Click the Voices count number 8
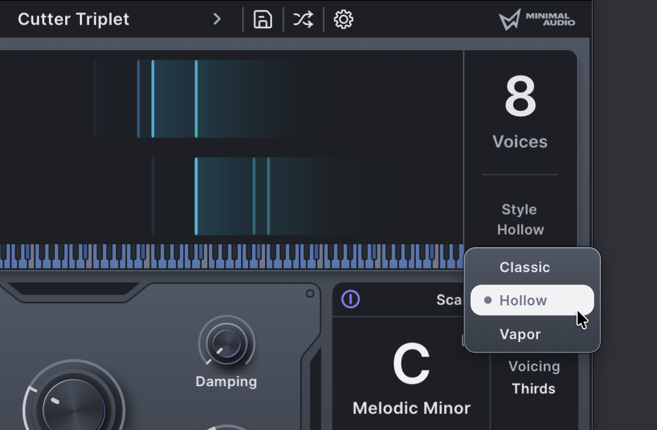657x430 pixels. [520, 98]
